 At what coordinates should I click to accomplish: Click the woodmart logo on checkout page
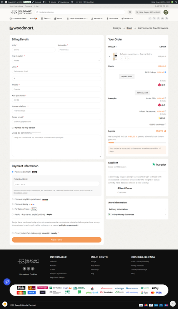(x=22, y=28)
